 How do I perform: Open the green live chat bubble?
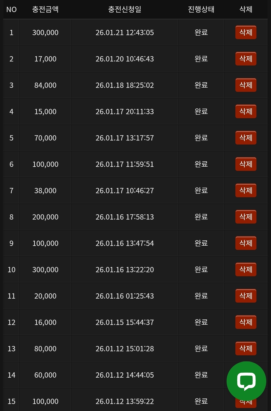click(246, 381)
